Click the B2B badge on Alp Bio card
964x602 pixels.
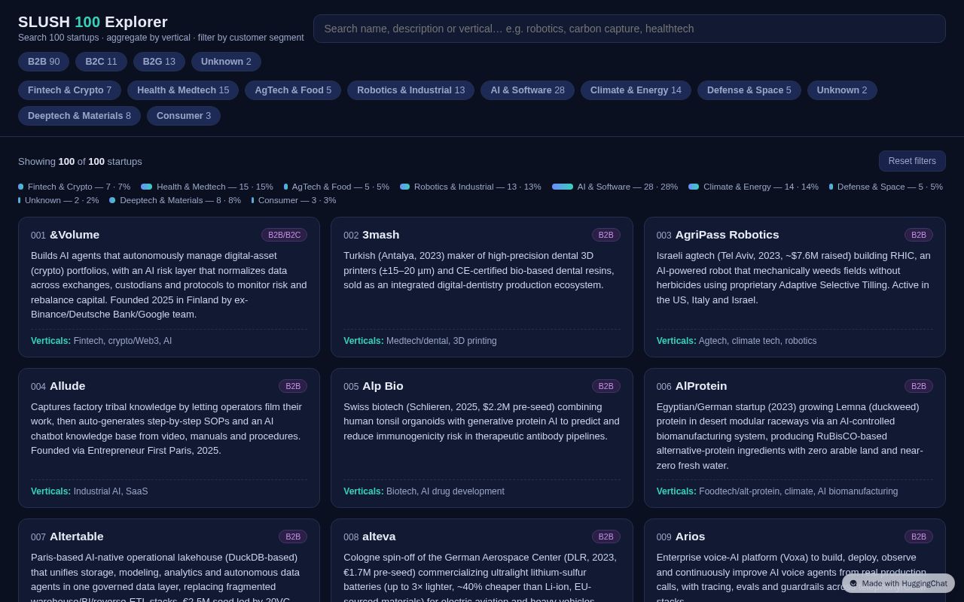[x=606, y=386]
